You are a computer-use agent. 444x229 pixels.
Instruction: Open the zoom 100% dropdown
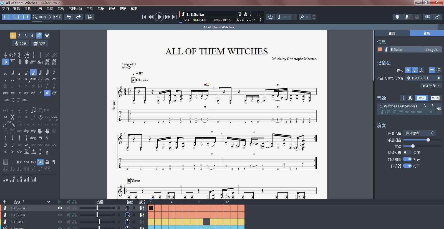coord(42,17)
